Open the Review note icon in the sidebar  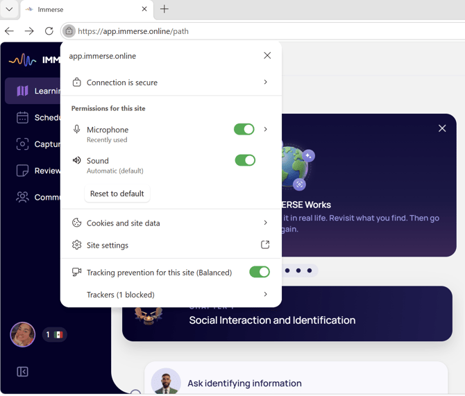pos(22,171)
